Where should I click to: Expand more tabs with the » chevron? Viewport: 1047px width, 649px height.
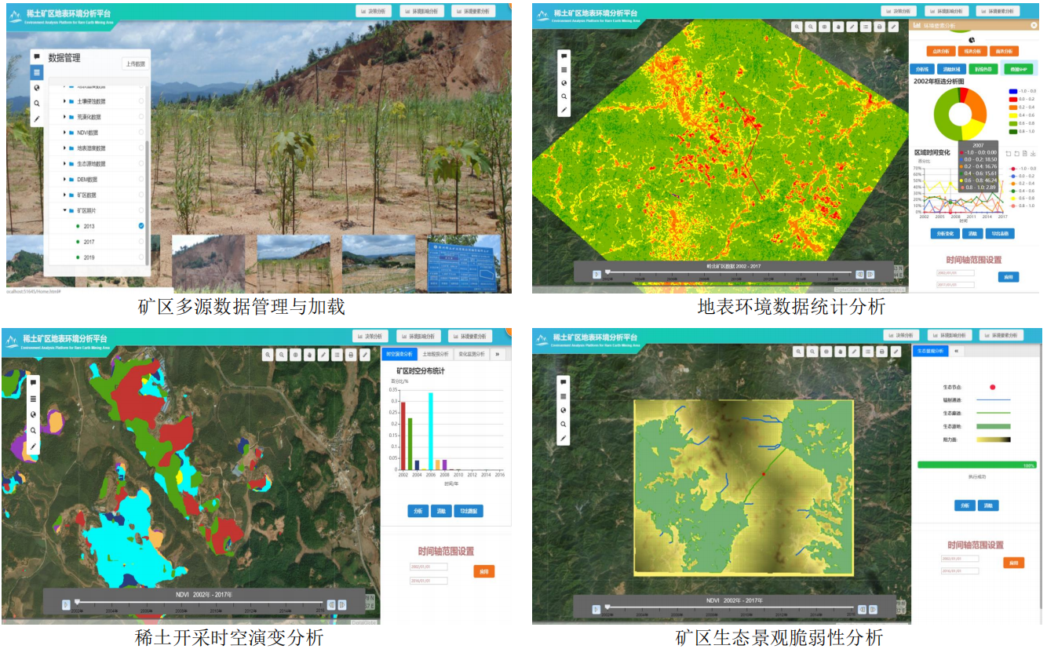tap(497, 355)
